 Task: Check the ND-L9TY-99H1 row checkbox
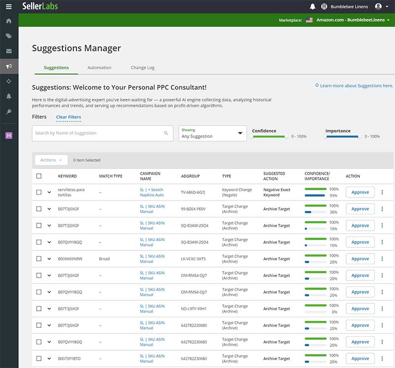(39, 309)
